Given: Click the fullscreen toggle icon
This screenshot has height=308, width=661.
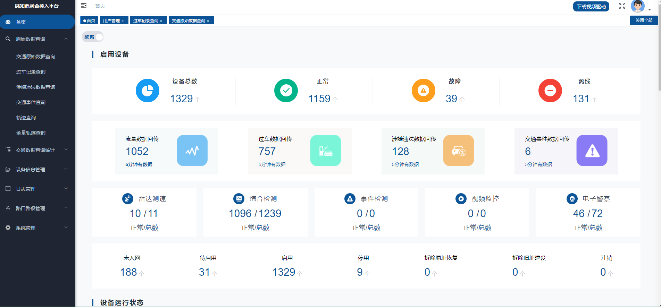Looking at the screenshot, I should pos(622,6).
